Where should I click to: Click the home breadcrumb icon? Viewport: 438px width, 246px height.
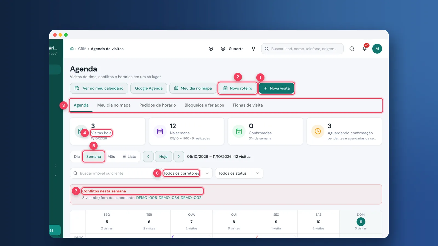pos(72,49)
